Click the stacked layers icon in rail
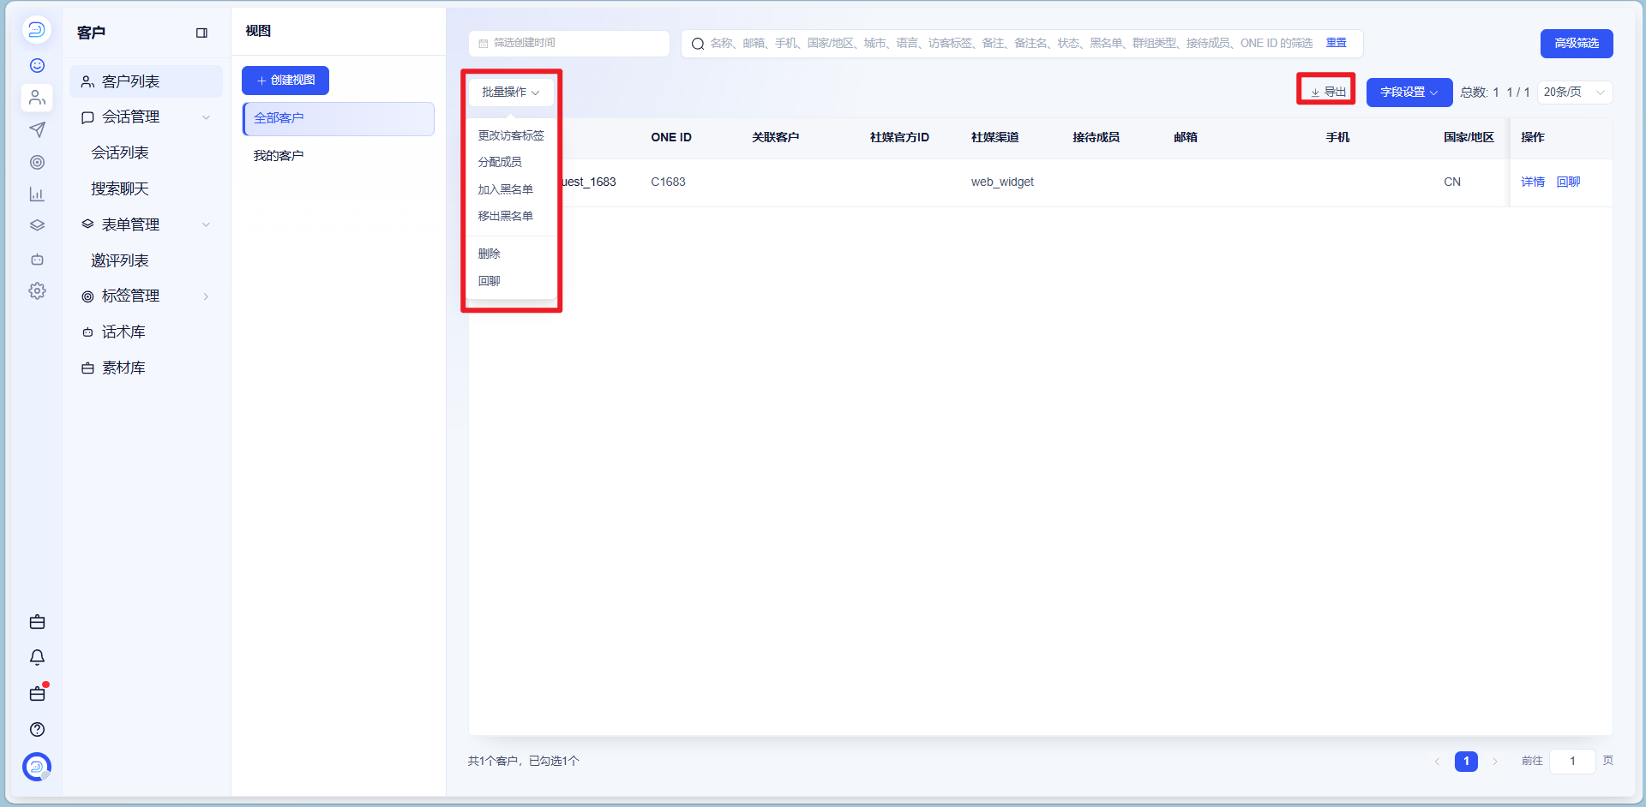This screenshot has height=807, width=1646. coord(37,226)
